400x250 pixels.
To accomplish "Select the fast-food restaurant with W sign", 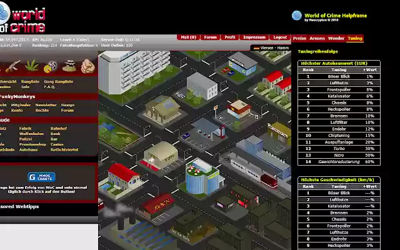I will click(239, 109).
